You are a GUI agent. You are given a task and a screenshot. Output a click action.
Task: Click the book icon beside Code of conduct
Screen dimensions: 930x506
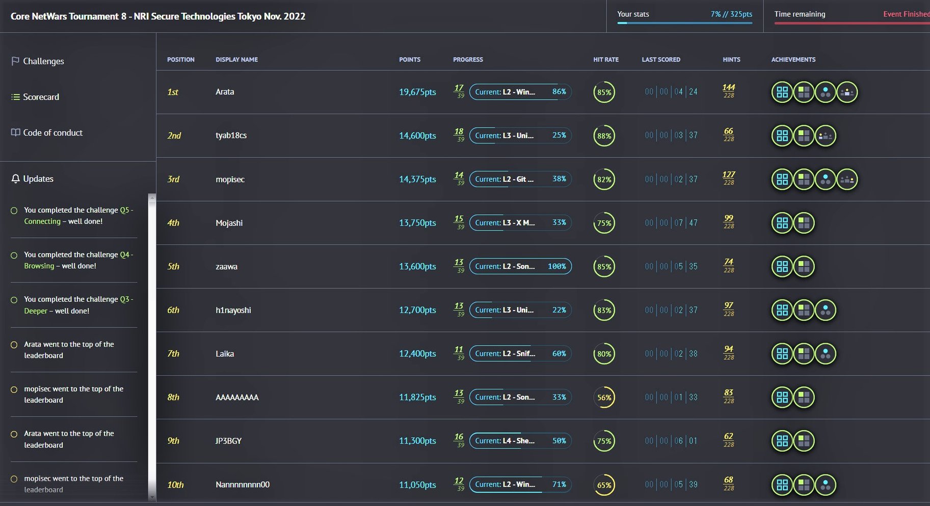click(15, 132)
